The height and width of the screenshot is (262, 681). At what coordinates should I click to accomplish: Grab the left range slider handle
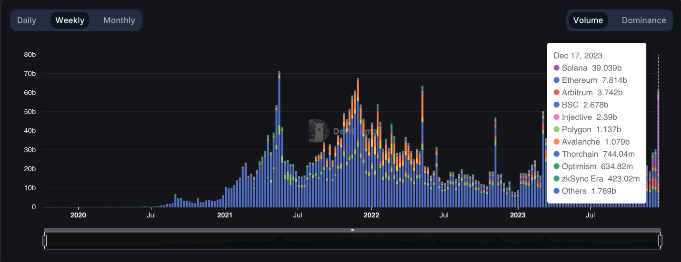click(45, 241)
